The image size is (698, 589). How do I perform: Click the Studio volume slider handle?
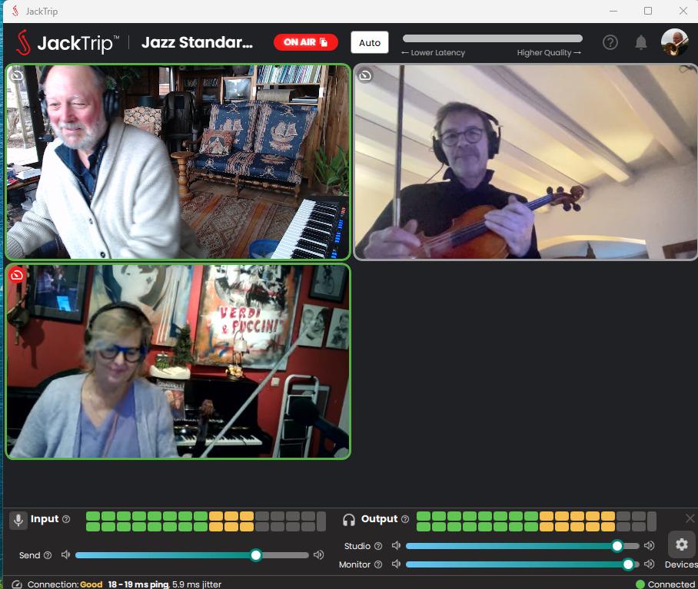617,545
